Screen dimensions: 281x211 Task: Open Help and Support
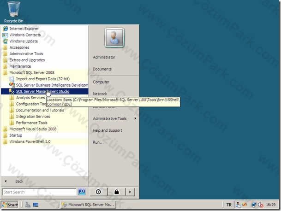108,130
